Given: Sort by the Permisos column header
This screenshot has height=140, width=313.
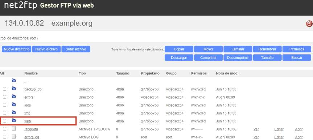Looking at the screenshot, I should click(x=199, y=73).
